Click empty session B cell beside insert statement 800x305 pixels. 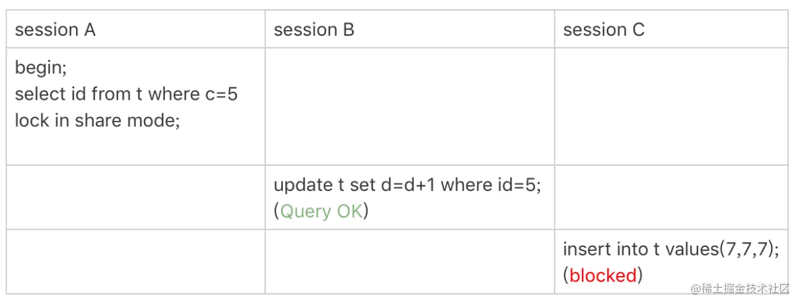coord(410,261)
